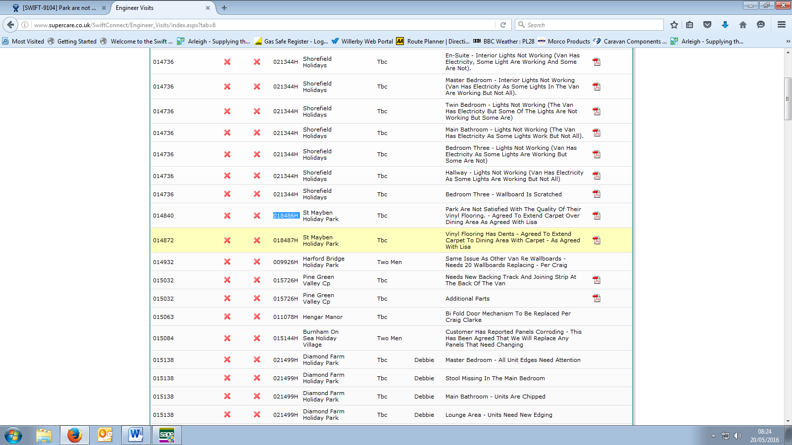Open Sage application from taskbar
Screen dimensions: 792x445
[x=167, y=435]
